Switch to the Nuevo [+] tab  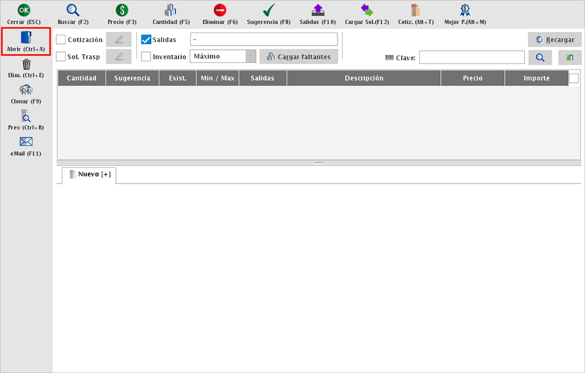pyautogui.click(x=90, y=174)
